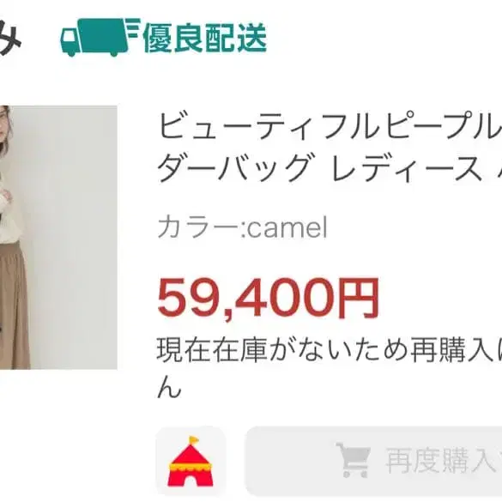
Task: Click the ダーバッグ レディース title line
Action: click(330, 167)
